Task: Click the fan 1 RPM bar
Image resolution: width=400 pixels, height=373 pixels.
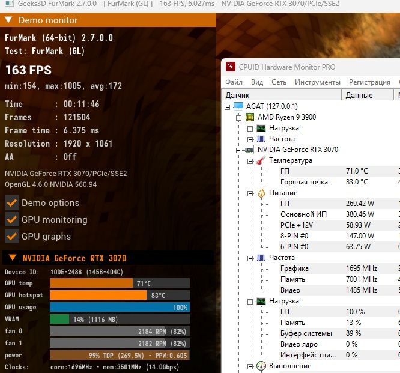Action: [x=120, y=343]
